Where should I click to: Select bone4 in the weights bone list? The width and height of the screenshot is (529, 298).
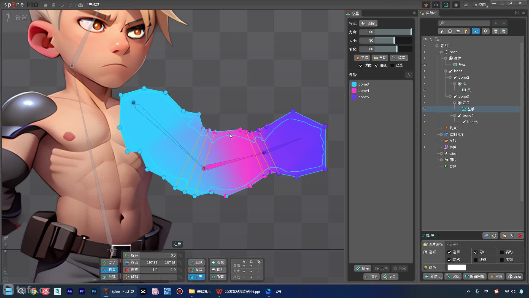point(381,91)
